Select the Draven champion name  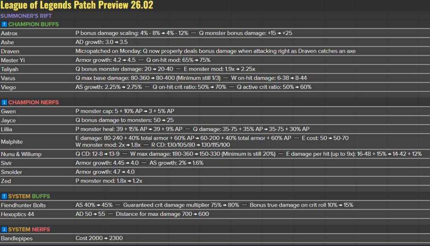(10, 51)
